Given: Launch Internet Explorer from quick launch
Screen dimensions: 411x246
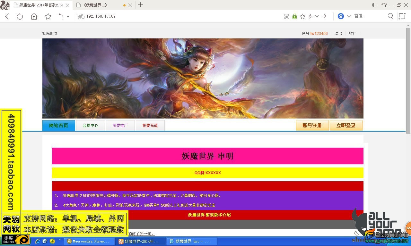Looking at the screenshot, I should click(38, 241).
